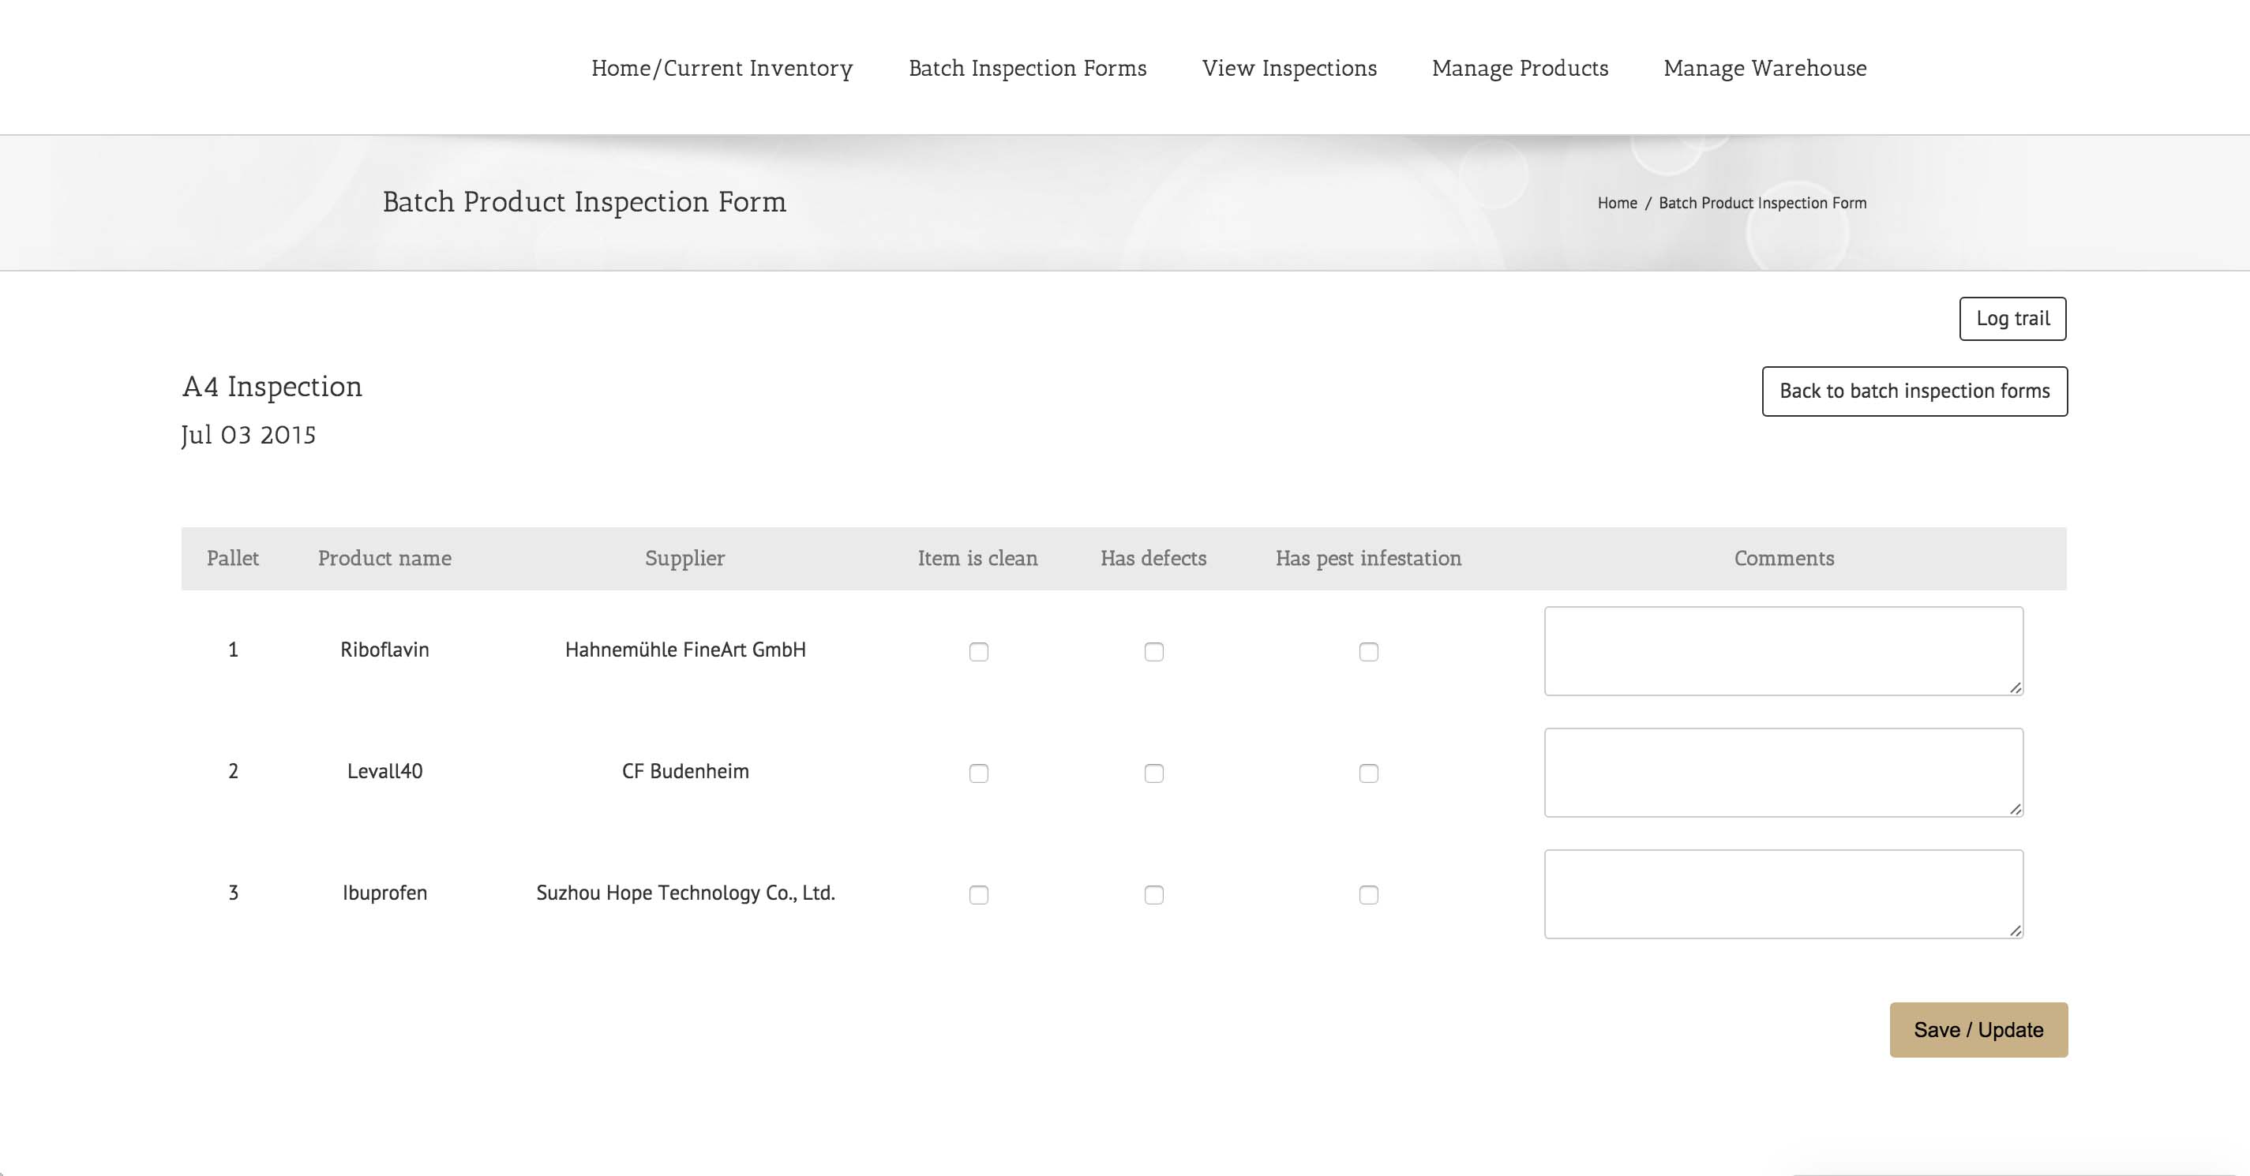Go back to batch inspection forms
This screenshot has width=2250, height=1176.
point(1914,391)
